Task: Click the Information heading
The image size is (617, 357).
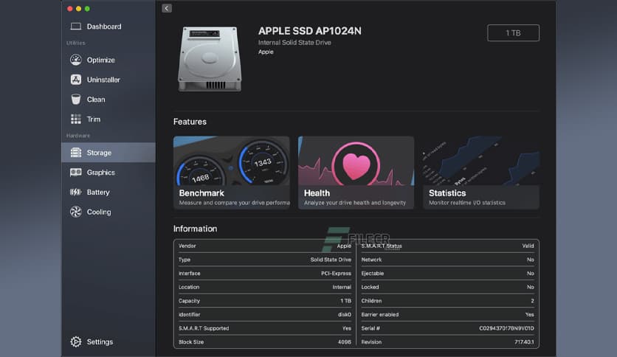Action: click(195, 229)
